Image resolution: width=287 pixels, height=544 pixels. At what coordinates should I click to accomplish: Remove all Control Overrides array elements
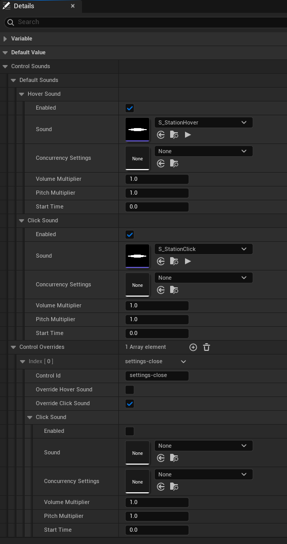point(207,347)
